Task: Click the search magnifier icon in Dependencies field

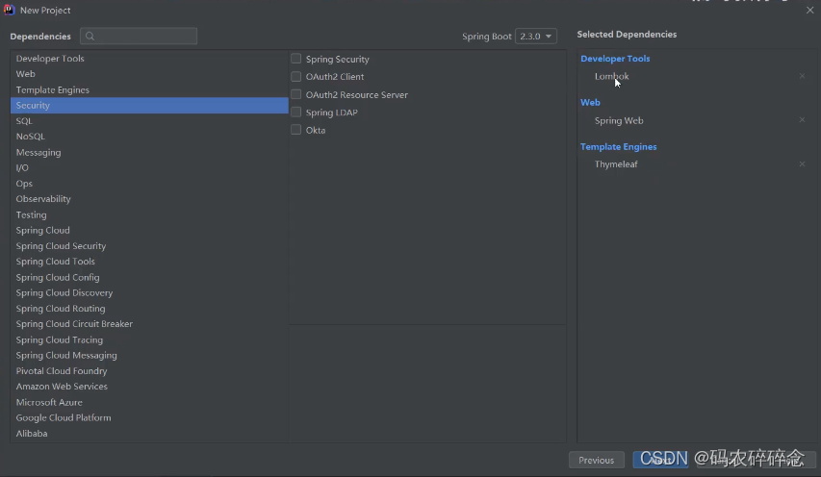Action: click(90, 37)
